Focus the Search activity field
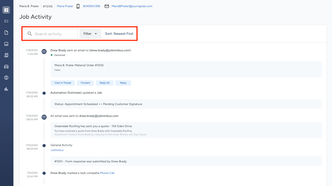Image resolution: width=332 pixels, height=186 pixels. 50,34
